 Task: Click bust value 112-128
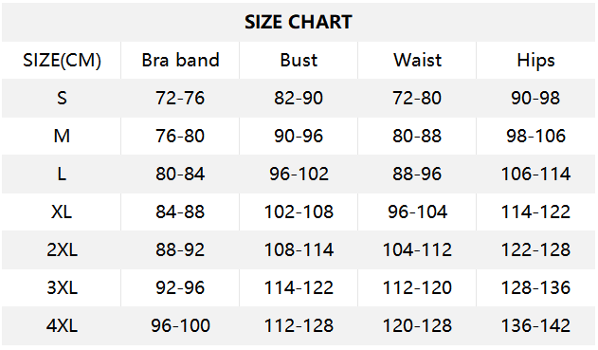tap(299, 325)
